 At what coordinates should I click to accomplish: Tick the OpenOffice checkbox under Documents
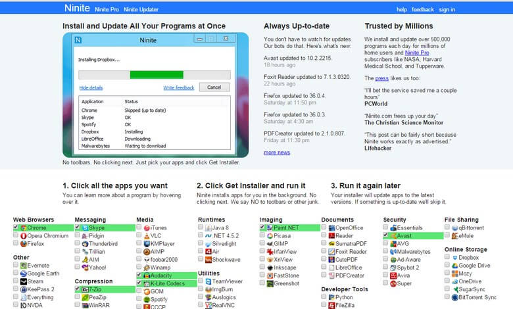[x=324, y=227]
